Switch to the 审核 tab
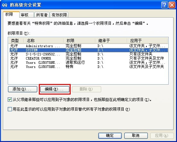Viewport: 177px width, 142px height. [x=27, y=15]
